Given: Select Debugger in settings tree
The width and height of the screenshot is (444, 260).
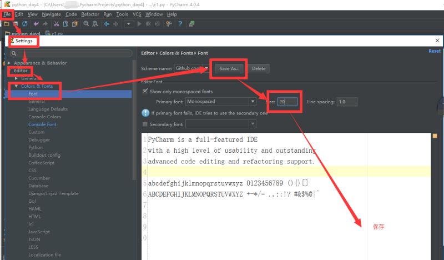Looking at the screenshot, I should pos(39,139).
